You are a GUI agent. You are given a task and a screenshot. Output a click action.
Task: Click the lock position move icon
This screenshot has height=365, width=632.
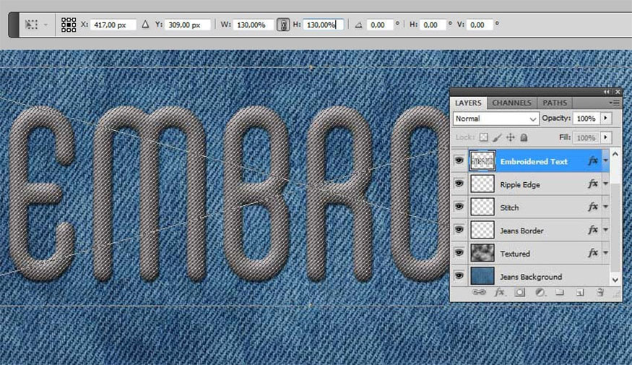click(511, 137)
